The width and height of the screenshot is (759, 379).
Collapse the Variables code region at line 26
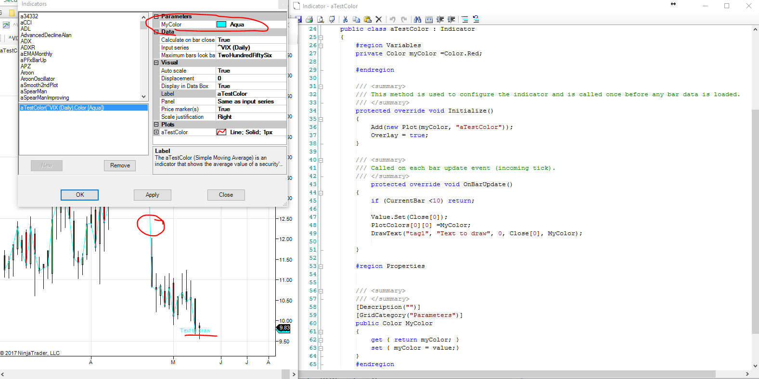coord(321,46)
